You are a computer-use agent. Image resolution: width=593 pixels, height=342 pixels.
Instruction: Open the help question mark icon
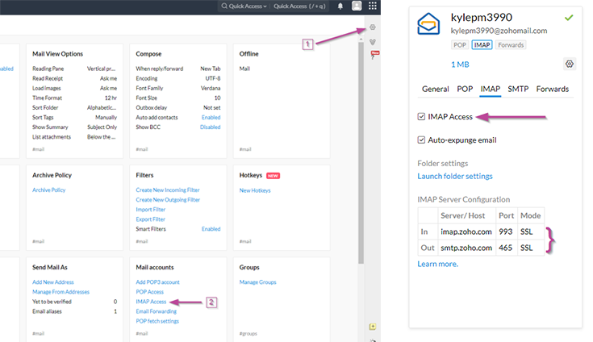coord(373,56)
